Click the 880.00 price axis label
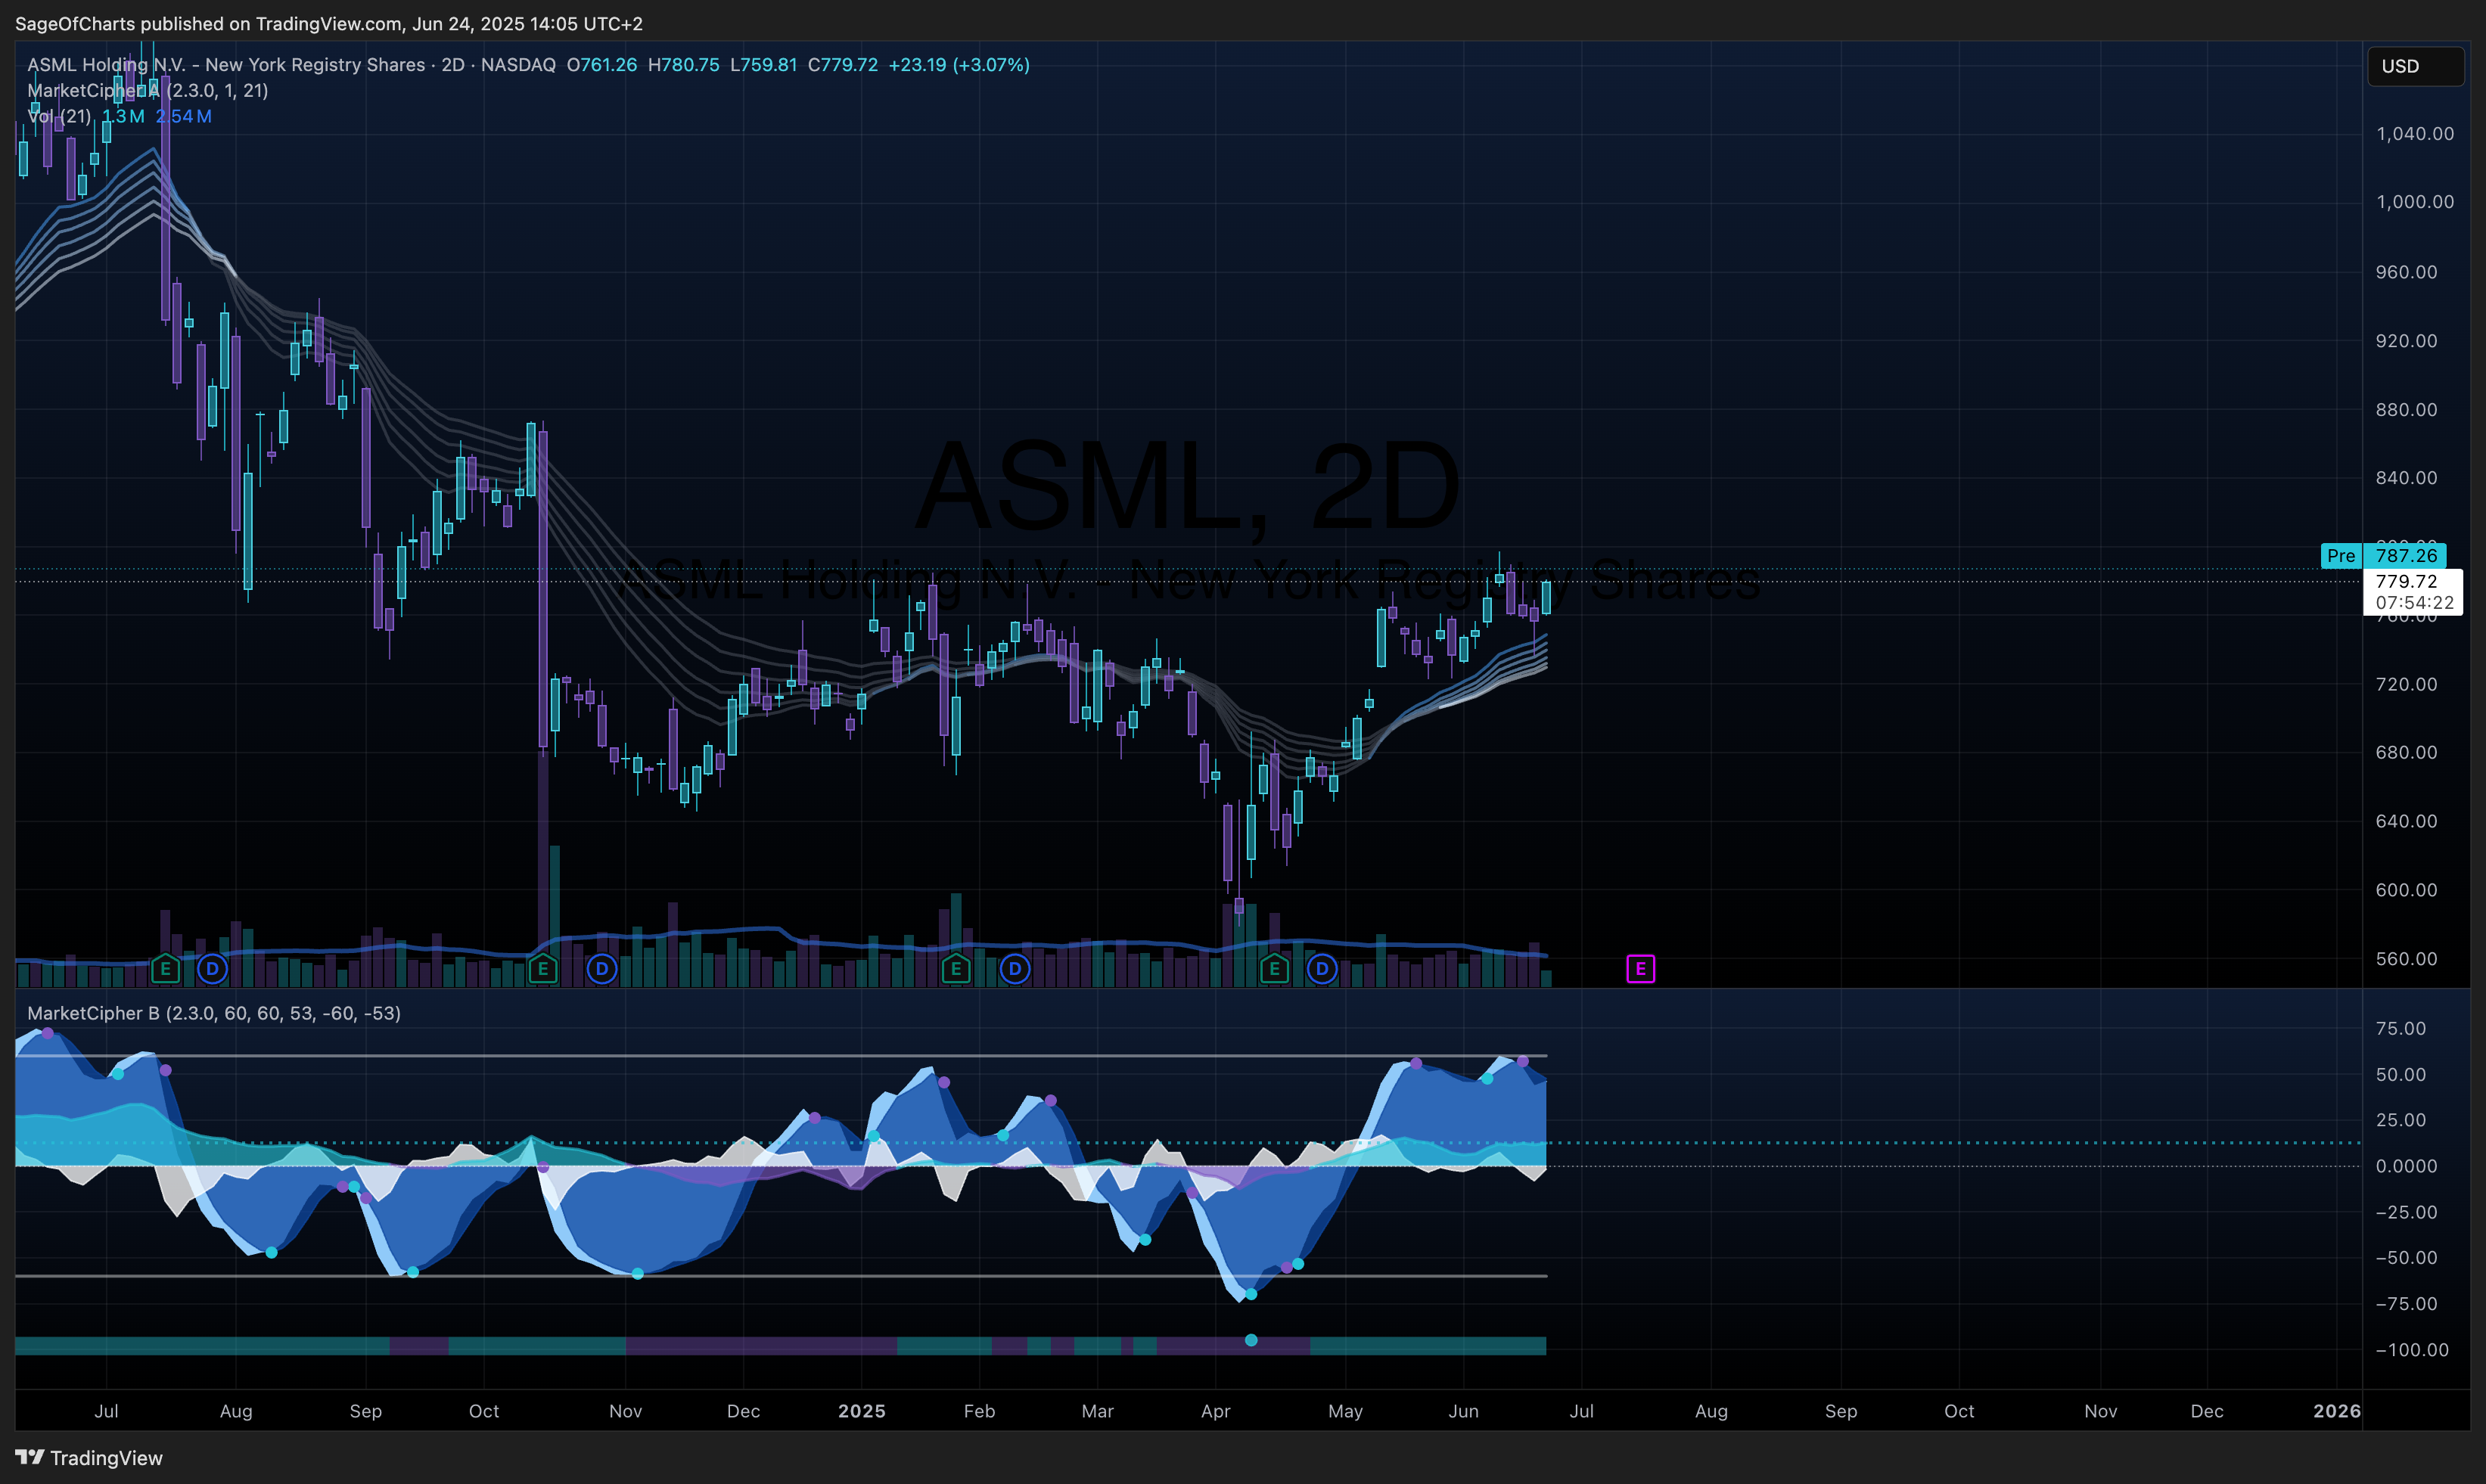This screenshot has height=1484, width=2486. [x=2407, y=410]
